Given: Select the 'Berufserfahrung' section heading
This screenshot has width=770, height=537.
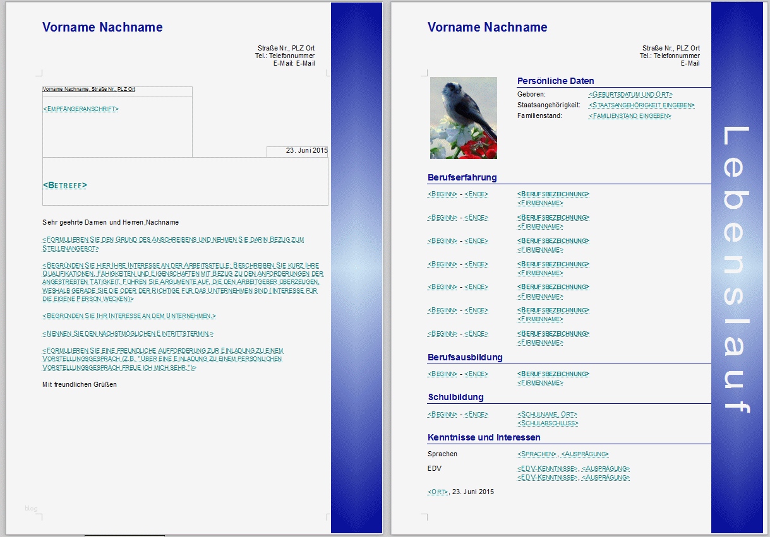Looking at the screenshot, I should coord(462,177).
